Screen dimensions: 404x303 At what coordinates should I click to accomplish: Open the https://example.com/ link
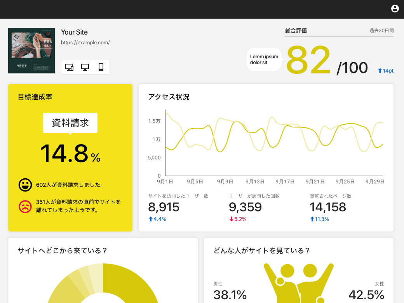point(85,42)
